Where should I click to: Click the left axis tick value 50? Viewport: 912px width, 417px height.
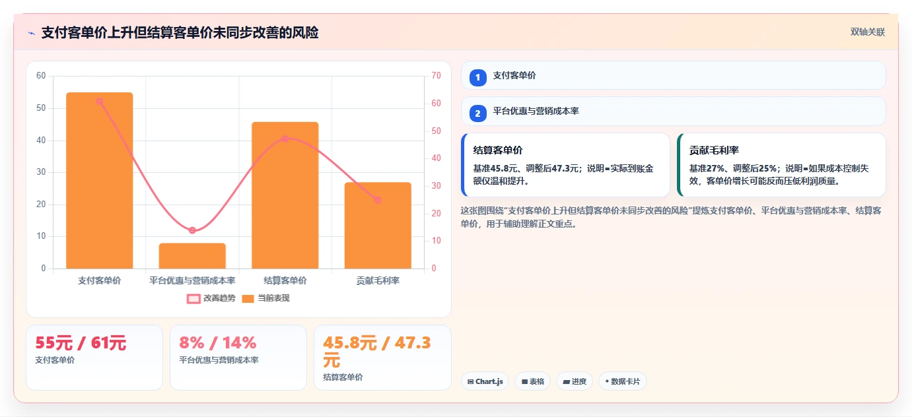41,108
